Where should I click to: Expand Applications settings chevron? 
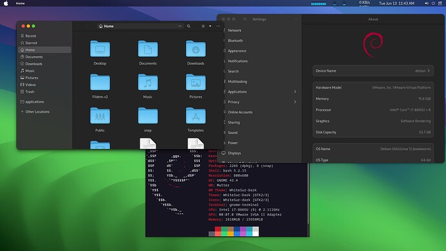coord(295,92)
